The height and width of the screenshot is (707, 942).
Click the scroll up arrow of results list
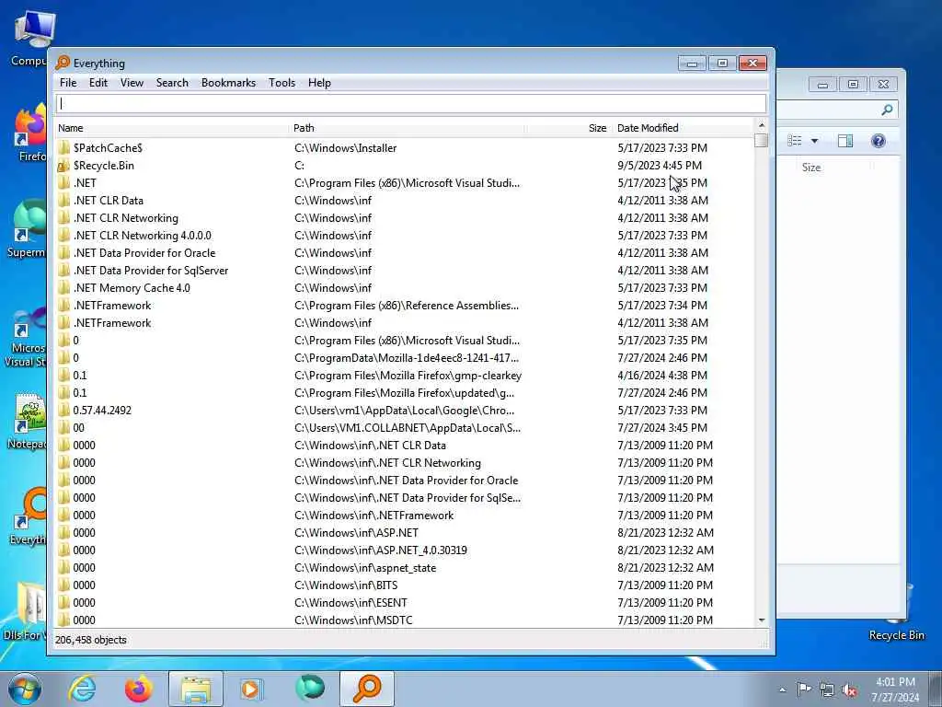pos(761,125)
